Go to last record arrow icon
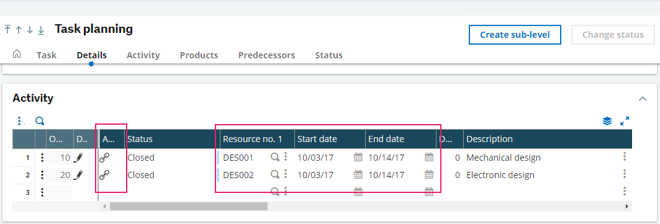Screen dimensions: 660x224 (x=41, y=30)
